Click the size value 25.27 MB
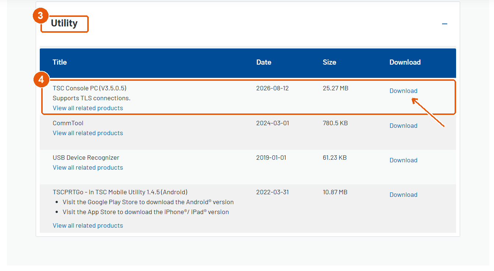This screenshot has width=494, height=271. coord(336,88)
